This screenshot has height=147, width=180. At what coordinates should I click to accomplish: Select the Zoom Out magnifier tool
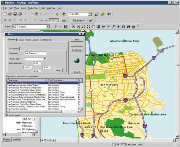click(x=78, y=27)
